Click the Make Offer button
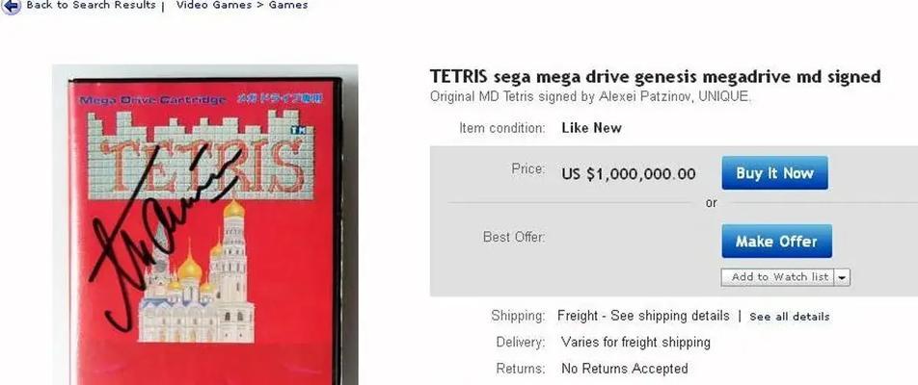This screenshot has height=385, width=918. click(x=776, y=241)
